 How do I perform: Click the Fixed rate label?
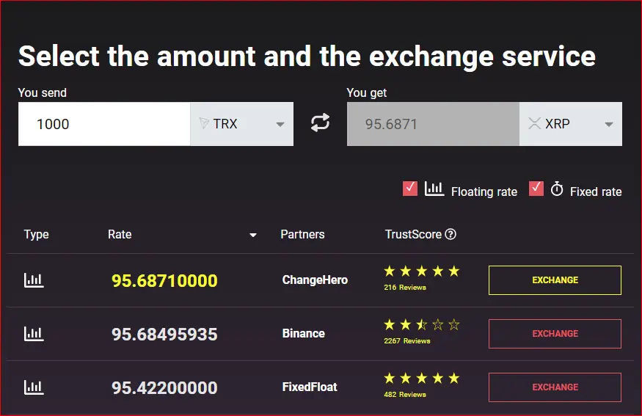(x=596, y=191)
